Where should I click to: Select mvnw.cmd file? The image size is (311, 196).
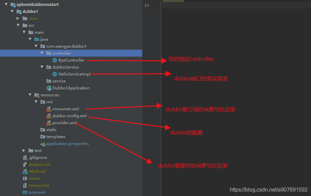(x=38, y=185)
